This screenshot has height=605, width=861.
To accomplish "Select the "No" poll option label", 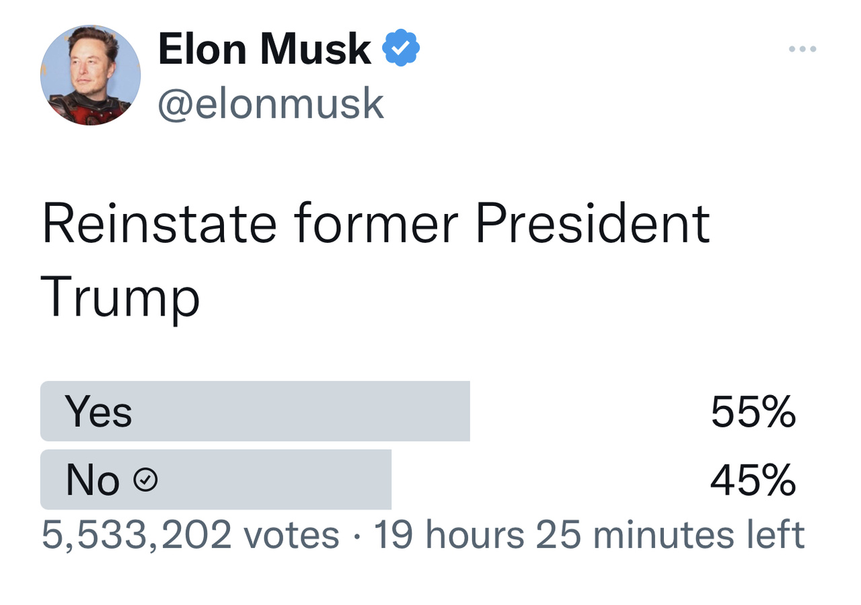I will pyautogui.click(x=93, y=481).
